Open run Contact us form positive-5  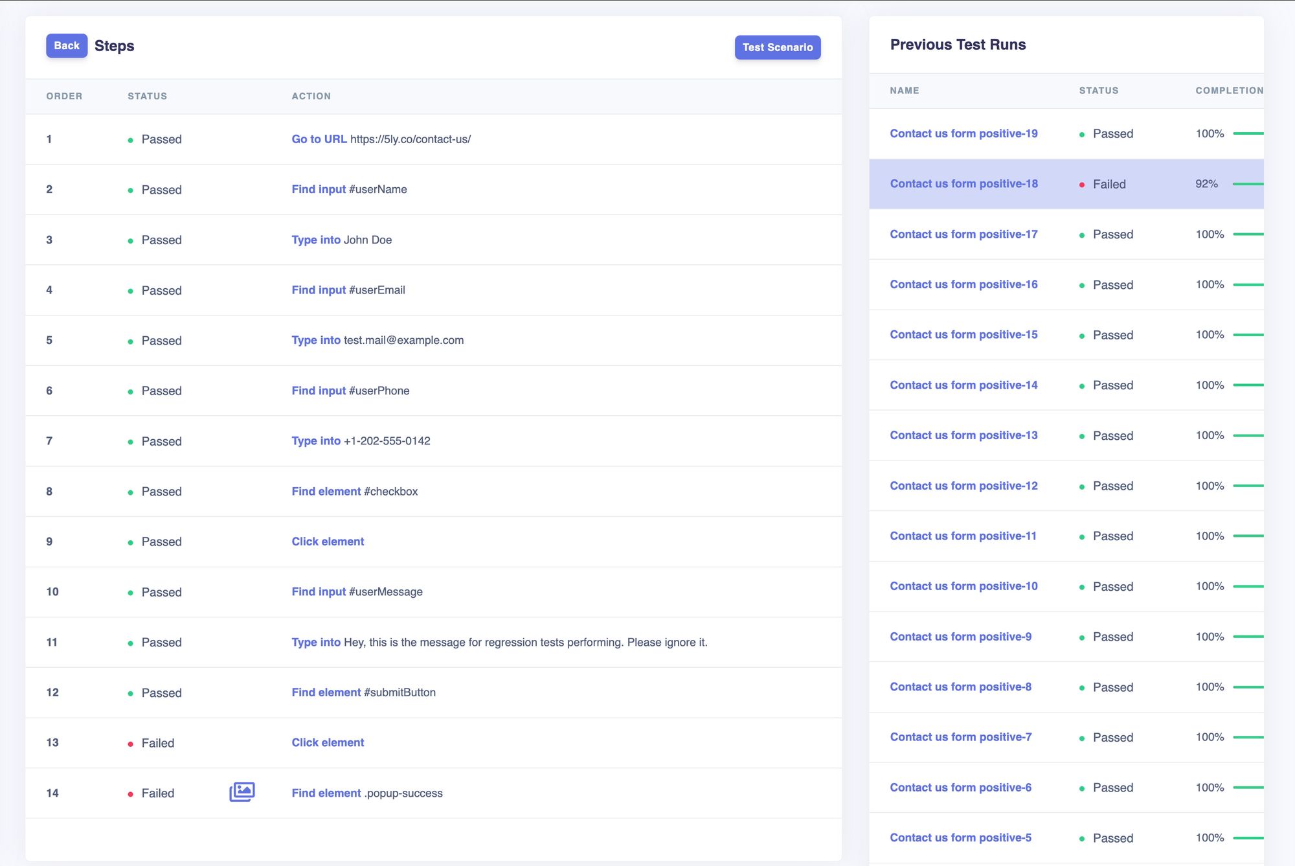(960, 838)
